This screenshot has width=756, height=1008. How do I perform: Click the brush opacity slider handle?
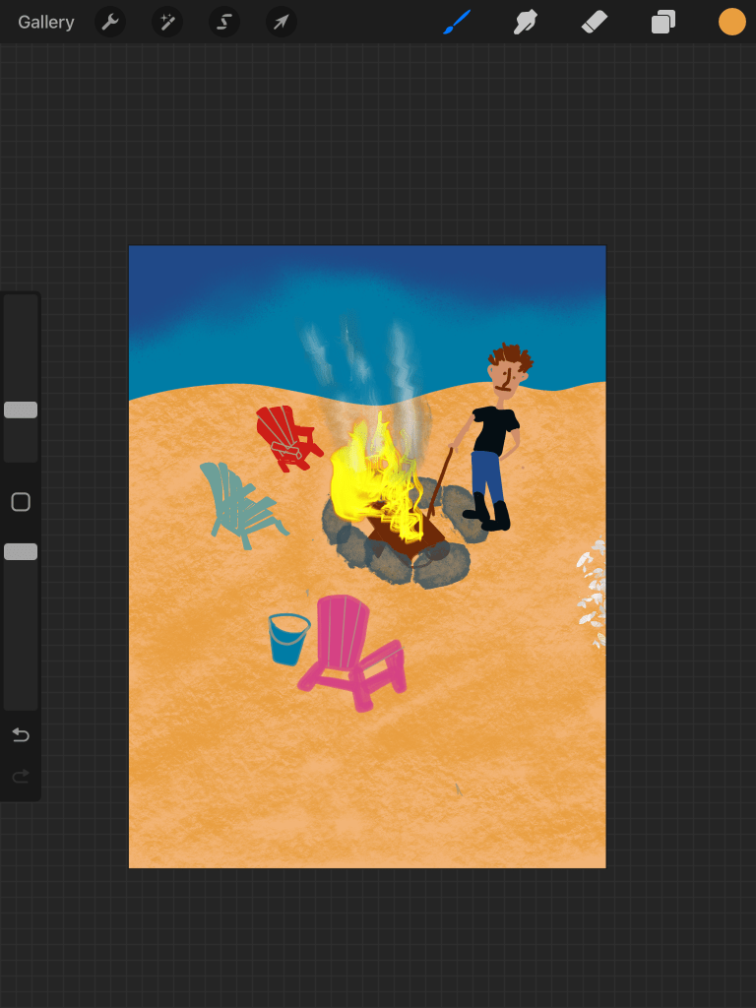[x=21, y=551]
